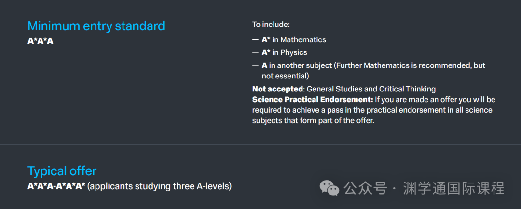Screen dimensions: 521x209
Task: Click the bold A*A*A-A*A*A* typical offer grades
Action: point(56,186)
